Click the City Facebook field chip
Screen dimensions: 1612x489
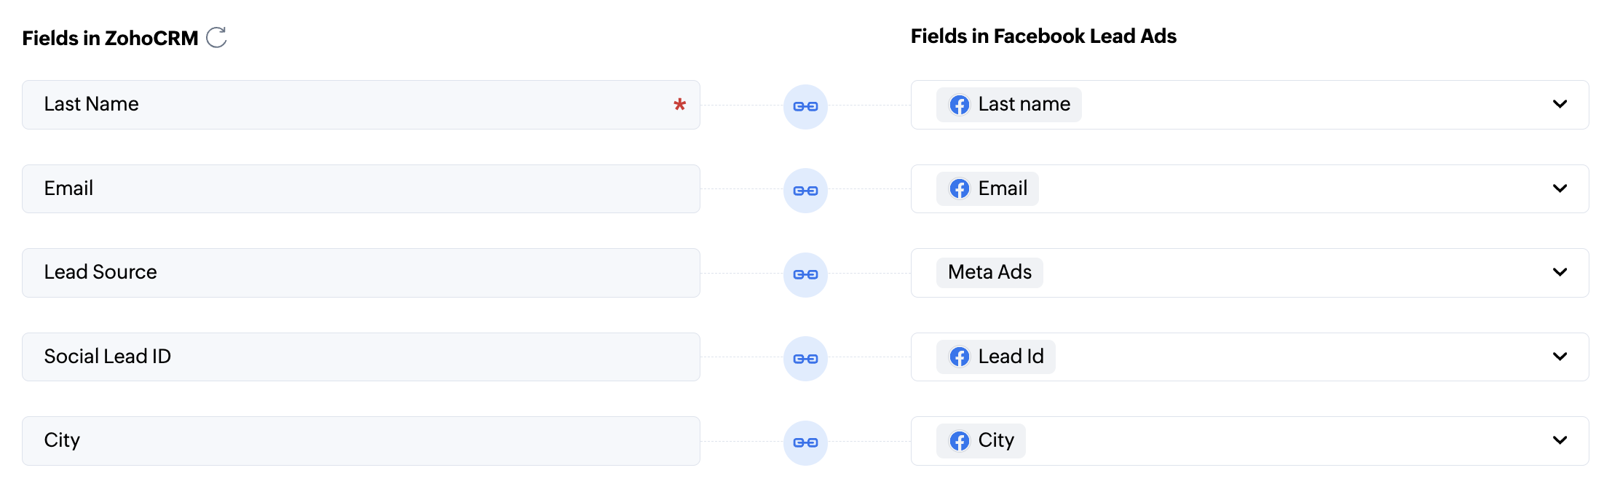point(981,440)
